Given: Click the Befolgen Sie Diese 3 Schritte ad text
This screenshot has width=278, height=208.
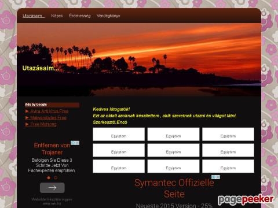Looking at the screenshot, I should tap(52, 165).
